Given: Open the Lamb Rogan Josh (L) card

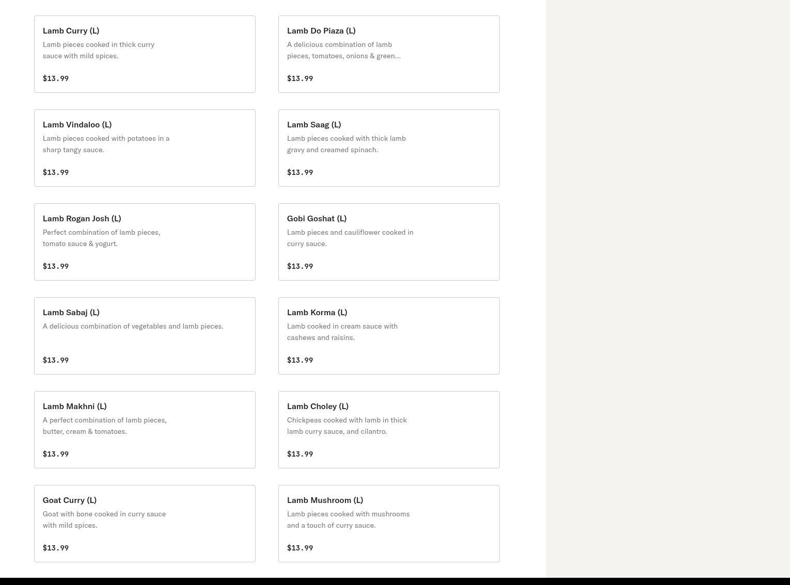Looking at the screenshot, I should [x=145, y=242].
